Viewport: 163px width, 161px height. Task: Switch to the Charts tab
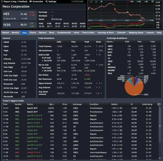(x=33, y=33)
